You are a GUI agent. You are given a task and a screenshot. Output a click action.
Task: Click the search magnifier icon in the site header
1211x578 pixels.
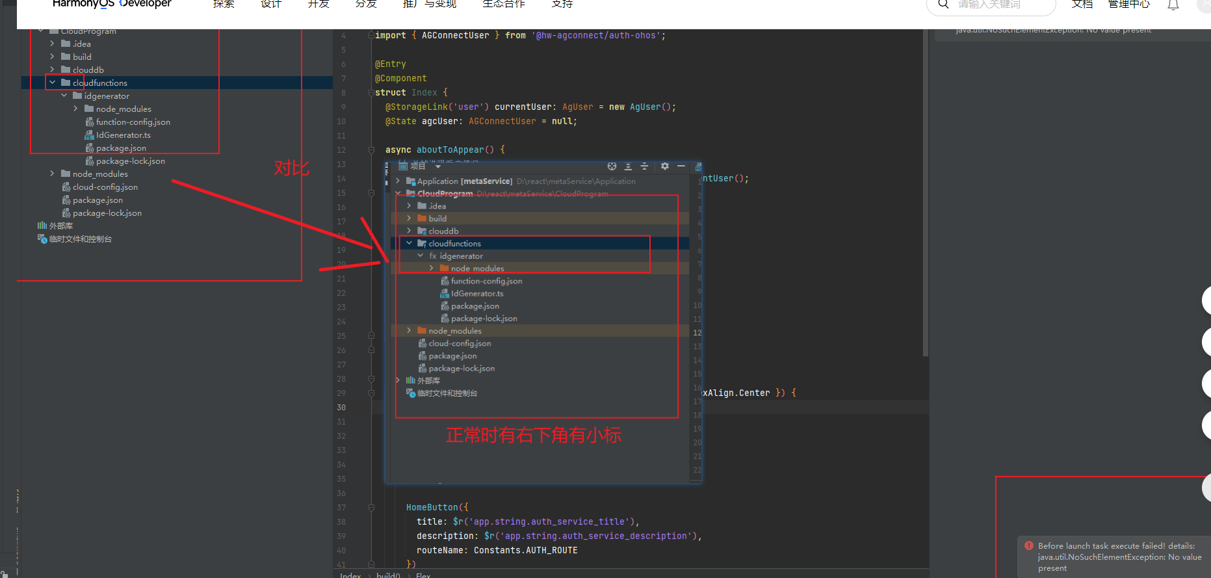(943, 5)
